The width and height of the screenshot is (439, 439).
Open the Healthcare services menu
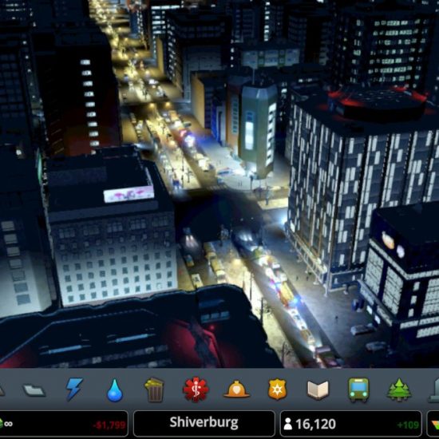196,390
